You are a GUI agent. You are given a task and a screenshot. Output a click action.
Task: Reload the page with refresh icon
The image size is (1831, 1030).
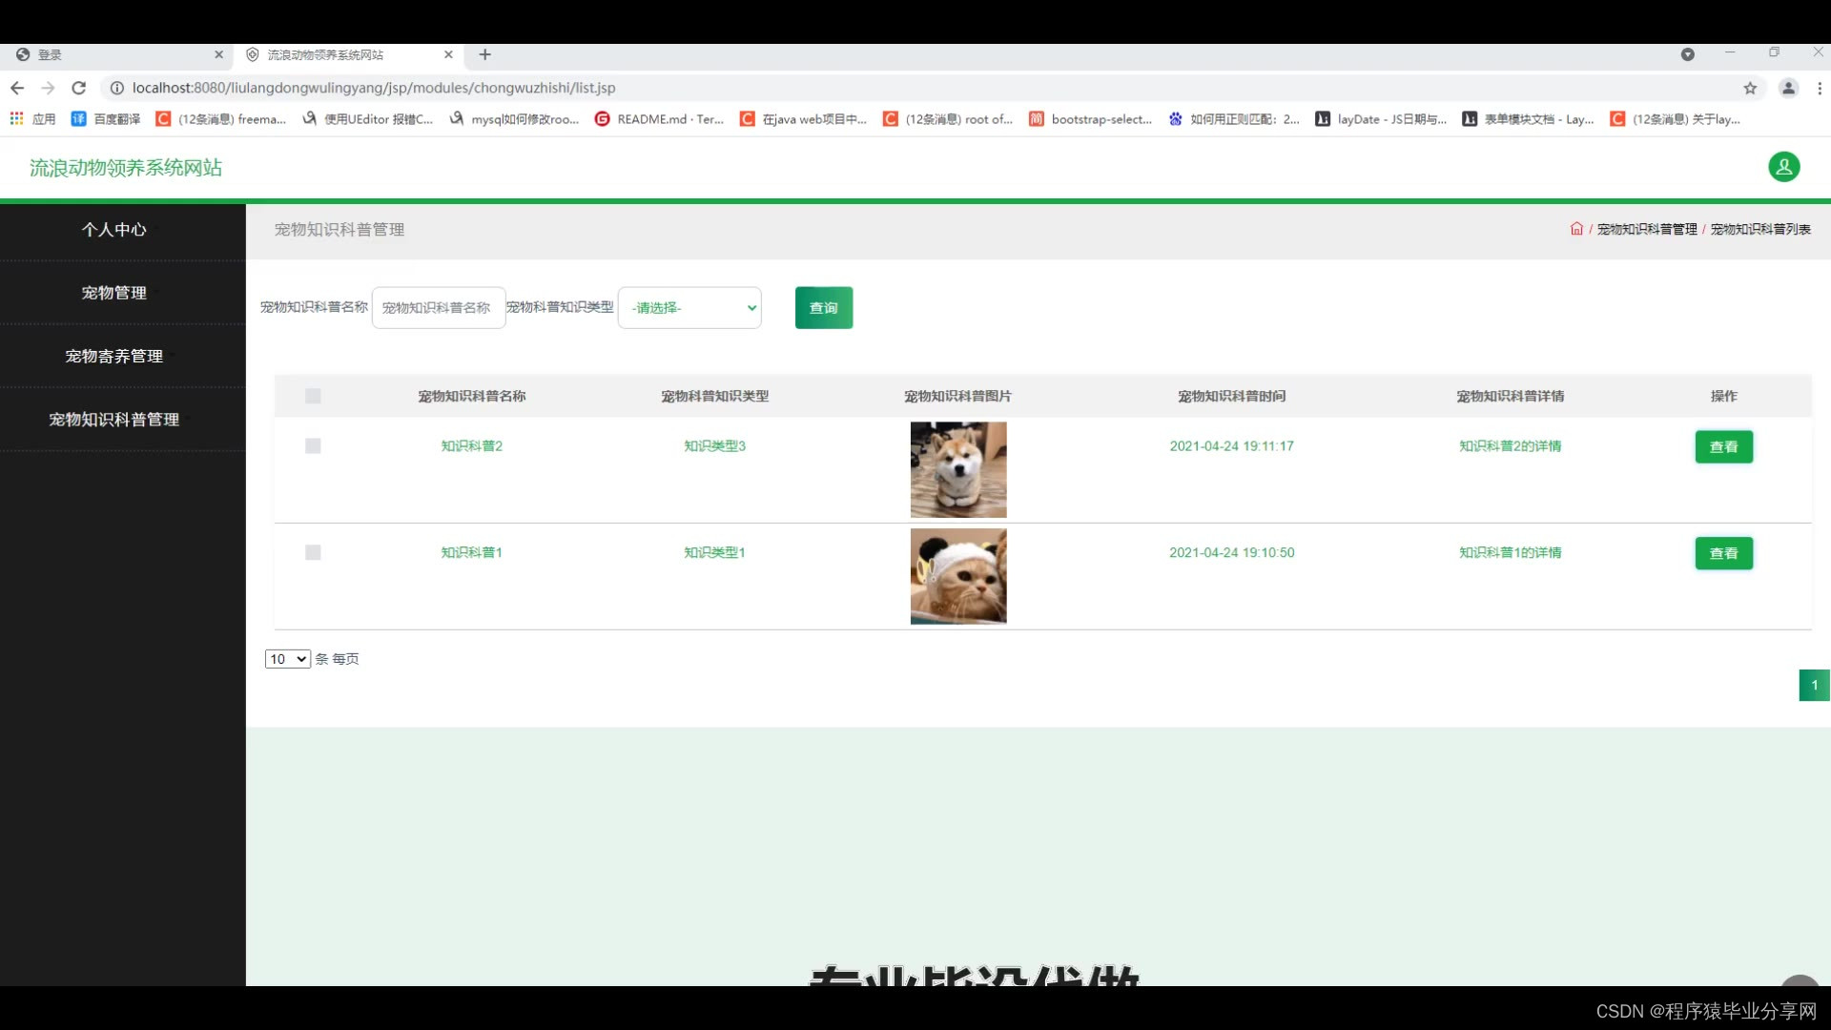click(79, 88)
